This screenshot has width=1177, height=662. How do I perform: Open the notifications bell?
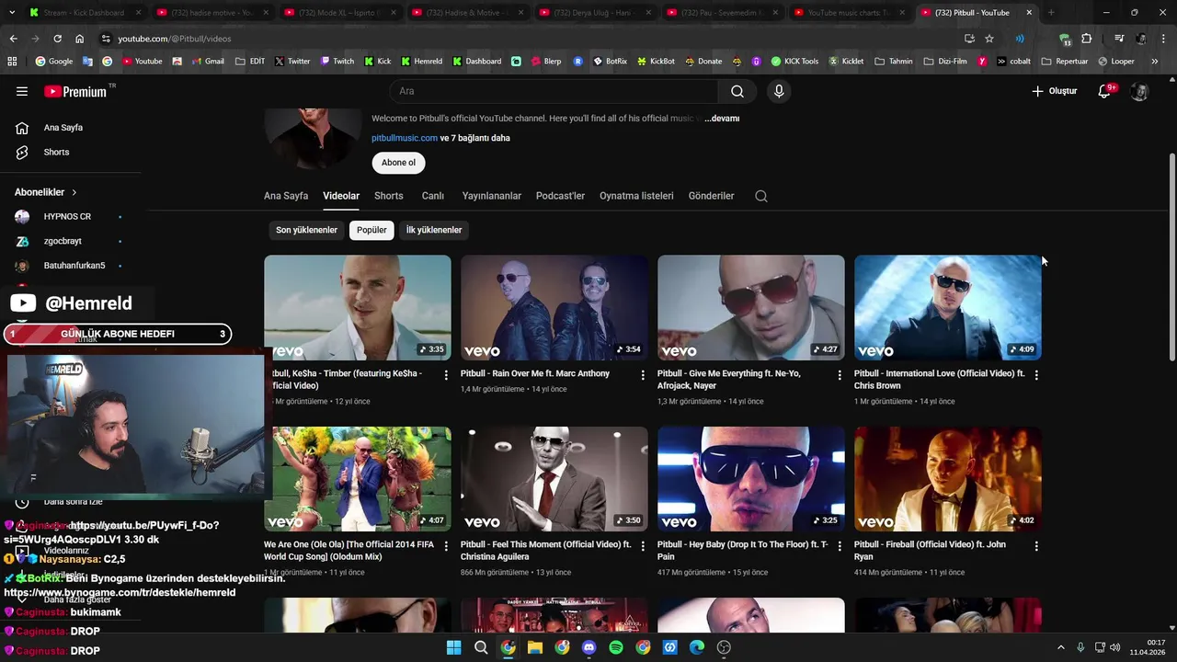click(1106, 91)
